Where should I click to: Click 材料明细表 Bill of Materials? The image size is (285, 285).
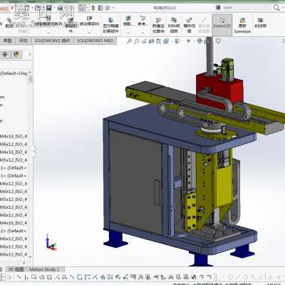174,25
